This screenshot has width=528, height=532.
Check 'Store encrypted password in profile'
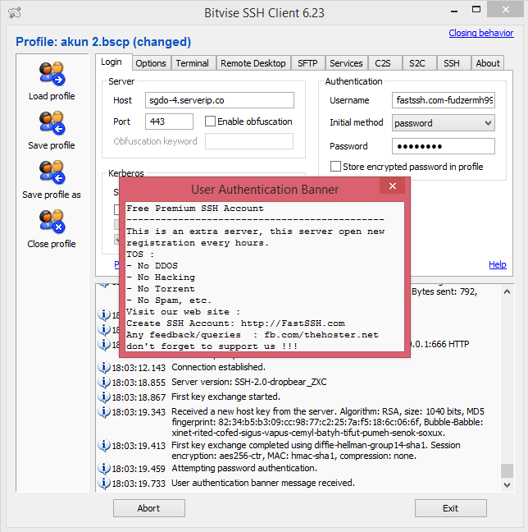(x=335, y=167)
